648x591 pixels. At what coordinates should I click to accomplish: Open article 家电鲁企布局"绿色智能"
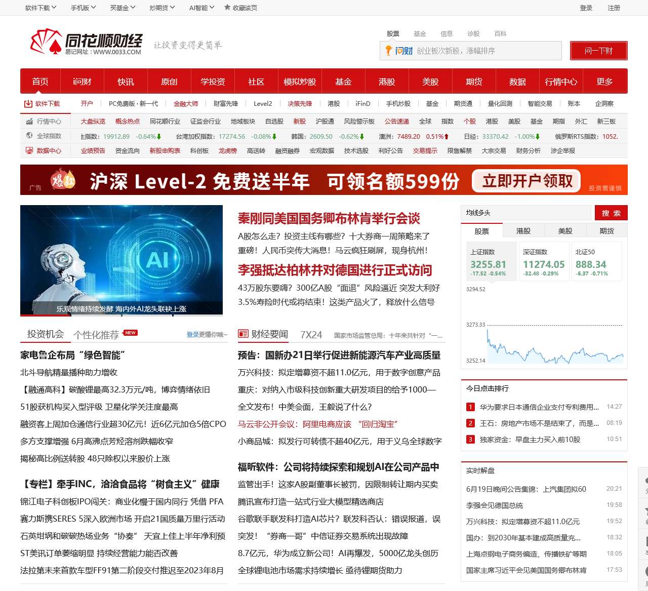(x=72, y=355)
